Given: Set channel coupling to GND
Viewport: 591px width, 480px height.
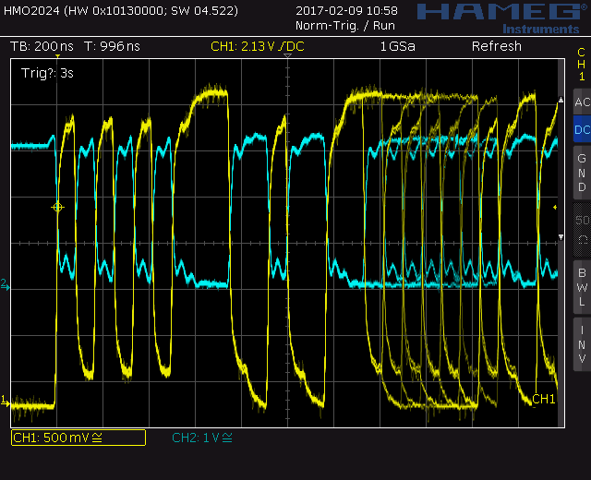Looking at the screenshot, I should click(x=581, y=173).
